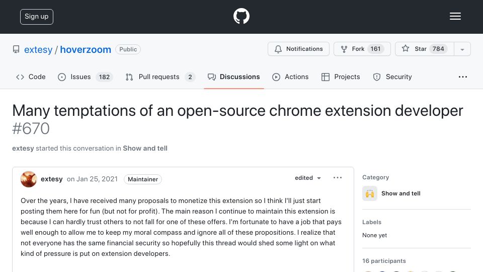The height and width of the screenshot is (272, 483).
Task: Select the Discussions tab
Action: (234, 77)
